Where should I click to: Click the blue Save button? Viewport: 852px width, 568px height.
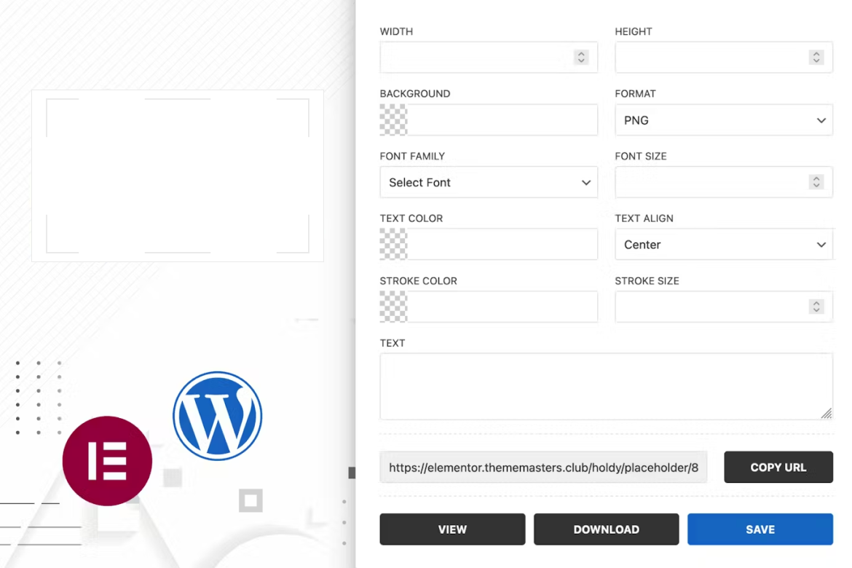[x=760, y=529]
